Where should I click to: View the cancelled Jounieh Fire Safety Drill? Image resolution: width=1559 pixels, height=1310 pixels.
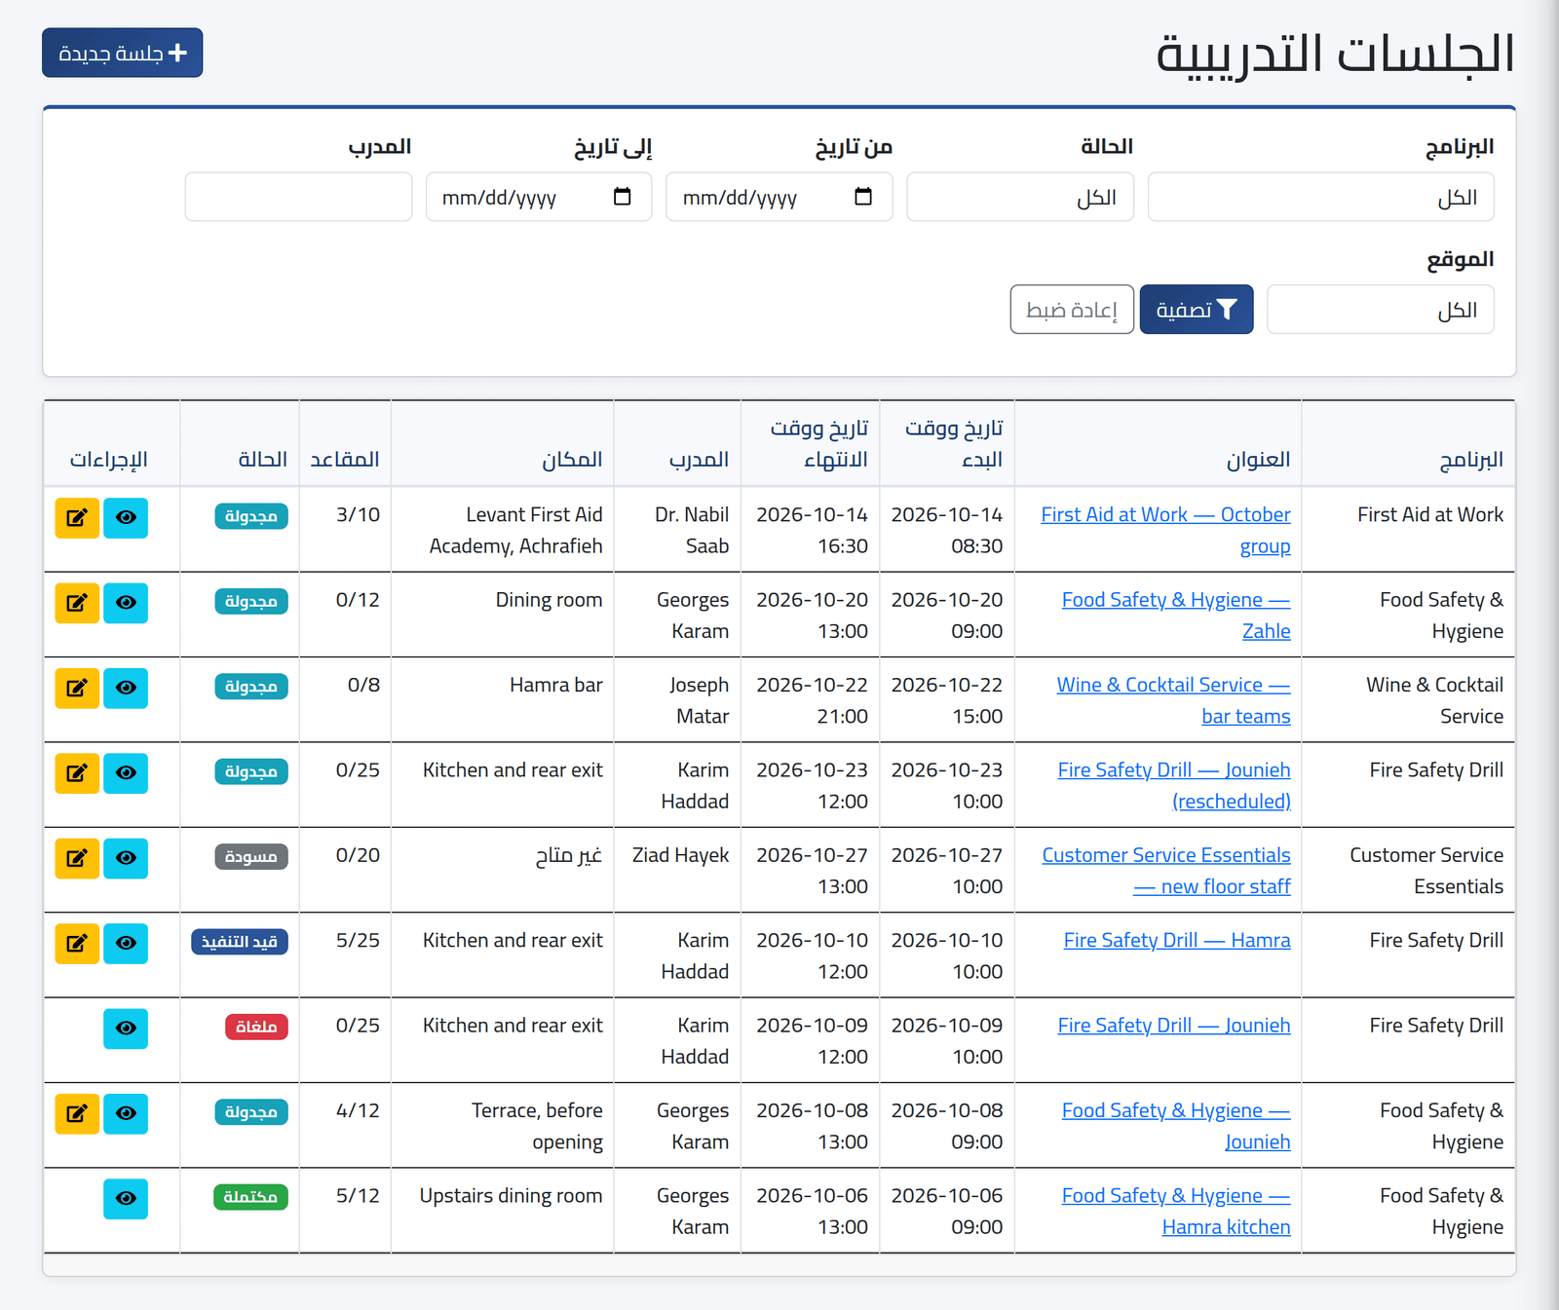126,1029
